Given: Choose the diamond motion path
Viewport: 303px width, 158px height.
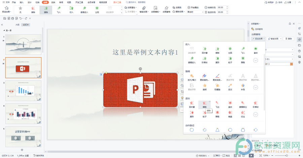Looking at the screenshot, I should click(256, 130).
